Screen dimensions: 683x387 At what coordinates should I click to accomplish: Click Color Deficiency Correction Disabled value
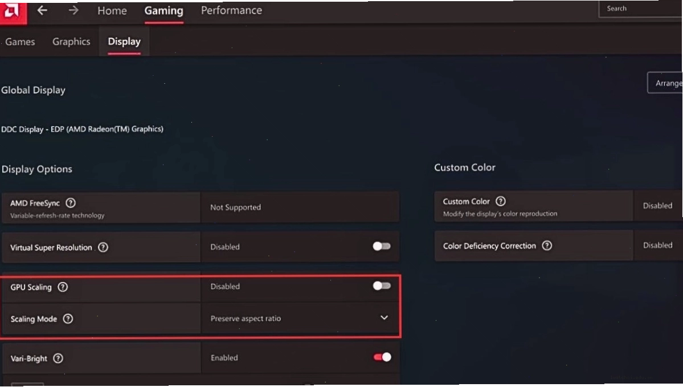[657, 245]
